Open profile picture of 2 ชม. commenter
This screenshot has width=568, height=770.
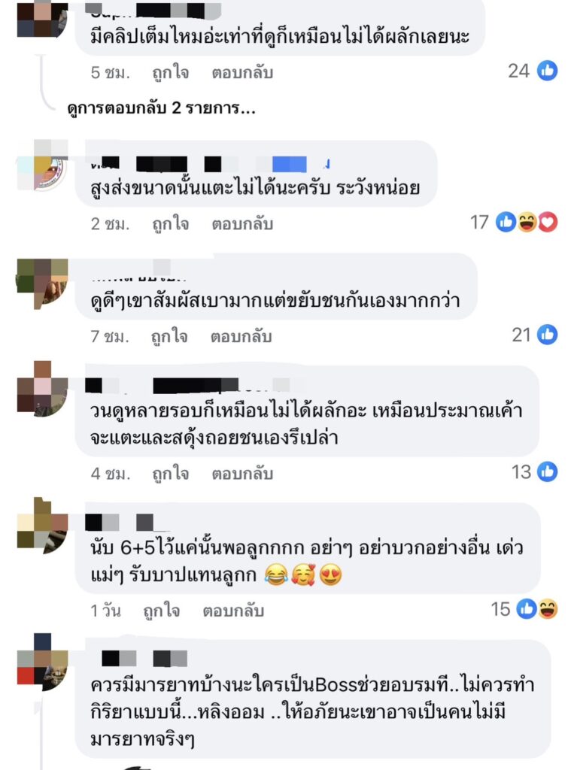coord(42,165)
